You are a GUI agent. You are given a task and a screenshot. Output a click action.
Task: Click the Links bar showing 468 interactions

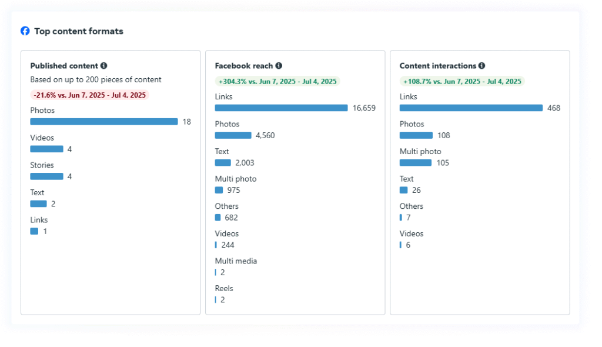pos(471,108)
